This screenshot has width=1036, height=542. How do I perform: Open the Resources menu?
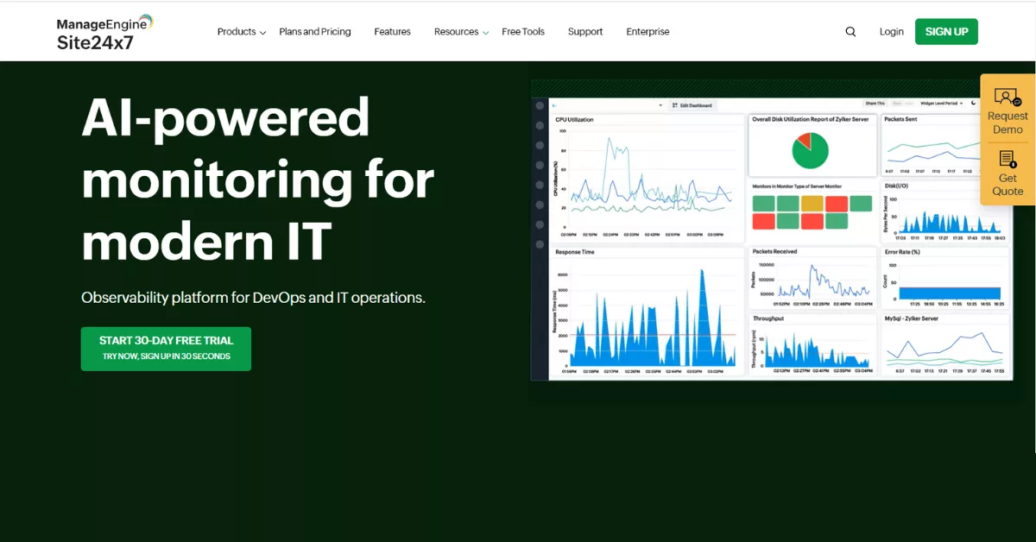(456, 32)
